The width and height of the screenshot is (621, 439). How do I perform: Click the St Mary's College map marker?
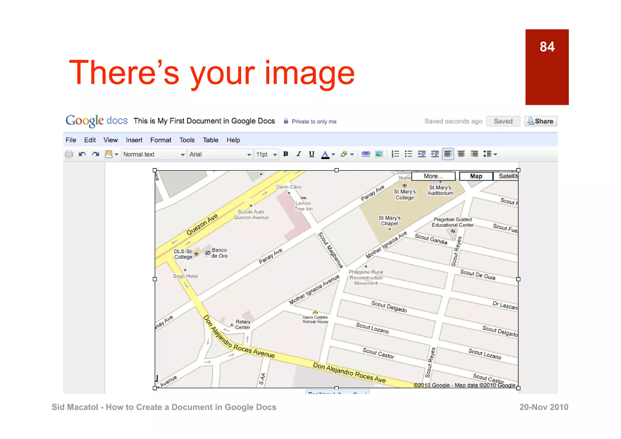tap(404, 186)
